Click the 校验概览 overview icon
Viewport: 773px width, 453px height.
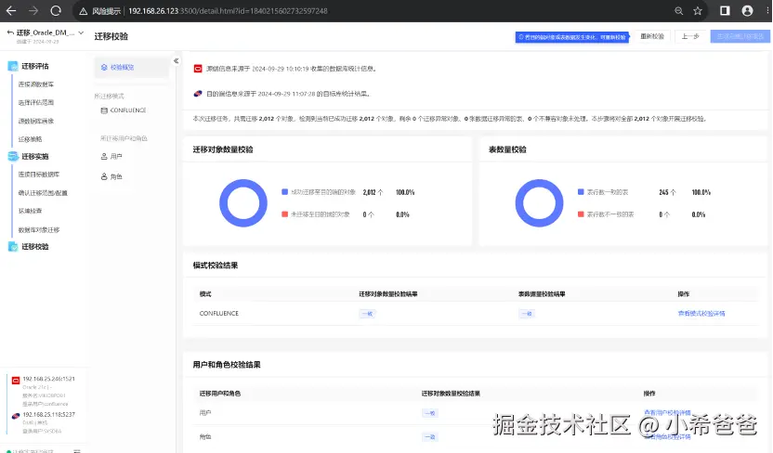pyautogui.click(x=104, y=68)
